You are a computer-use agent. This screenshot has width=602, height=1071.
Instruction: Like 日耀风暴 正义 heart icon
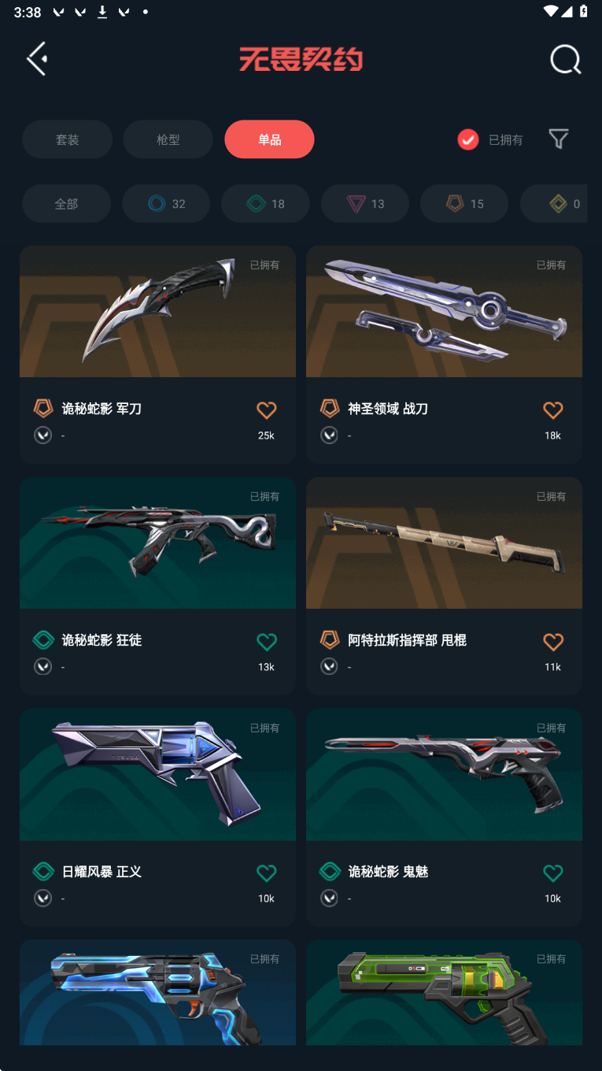pos(267,873)
